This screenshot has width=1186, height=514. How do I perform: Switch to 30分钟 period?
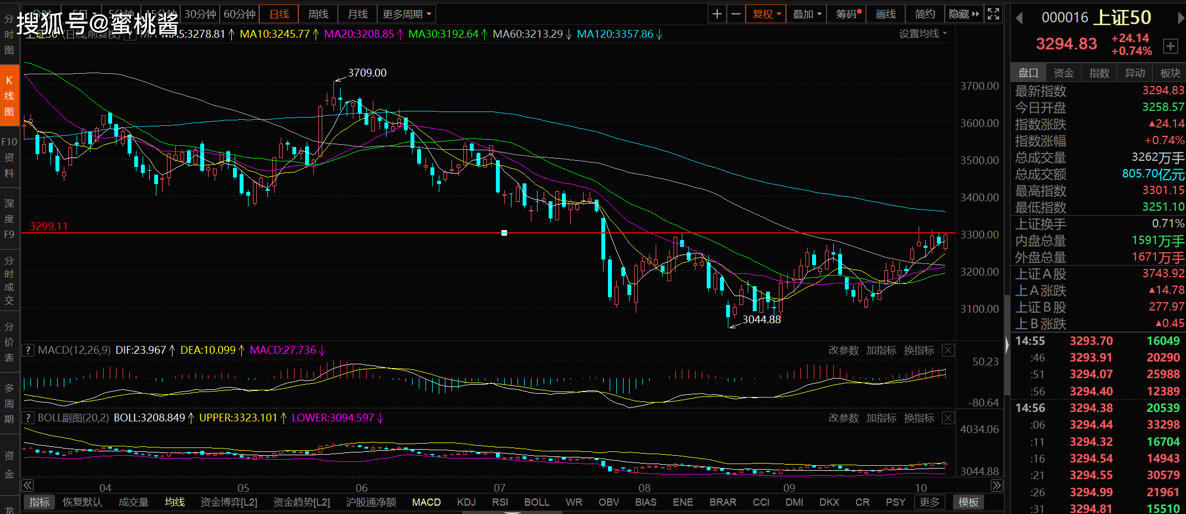click(200, 14)
